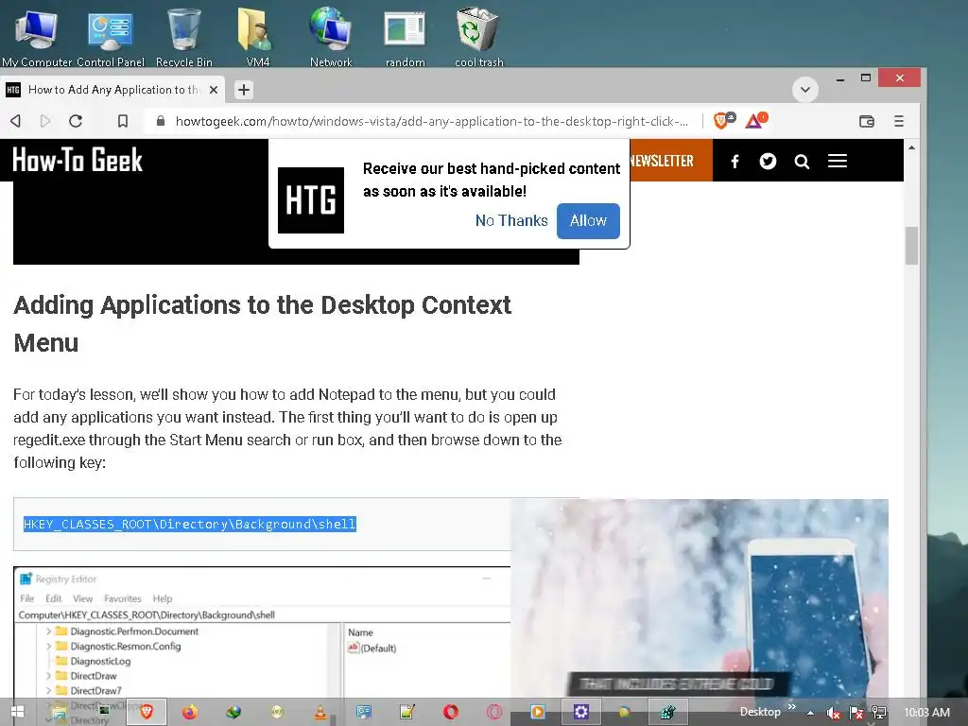This screenshot has width=968, height=726.
Task: Expand the Desktop toolbar chevron
Action: [792, 707]
